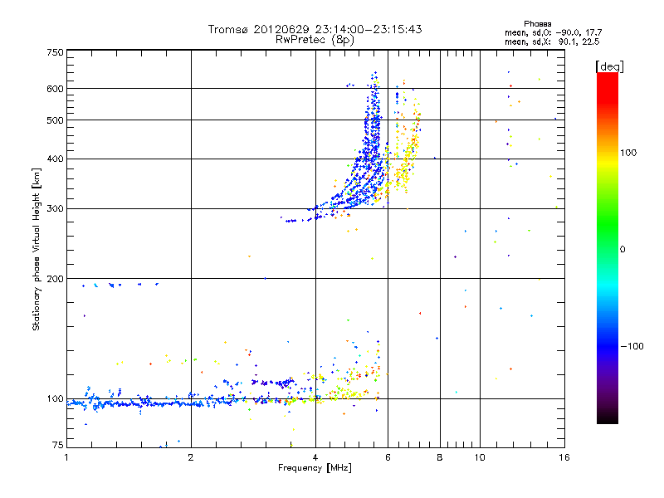Click the '[deg]' colorbar unit label

(609, 66)
